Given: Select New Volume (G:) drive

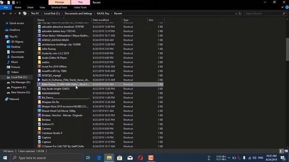Looking at the screenshot, I should [x=20, y=92].
